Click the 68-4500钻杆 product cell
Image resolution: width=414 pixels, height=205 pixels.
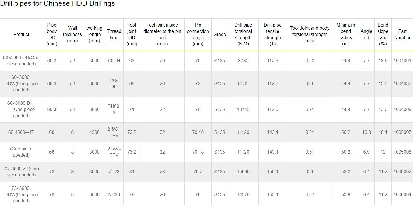click(x=21, y=132)
